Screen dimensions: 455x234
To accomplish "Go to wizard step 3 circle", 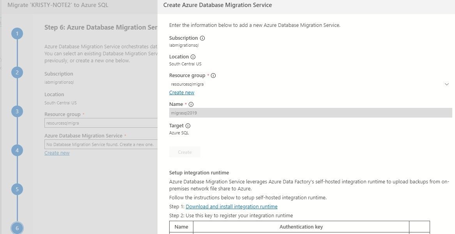I will [17, 111].
